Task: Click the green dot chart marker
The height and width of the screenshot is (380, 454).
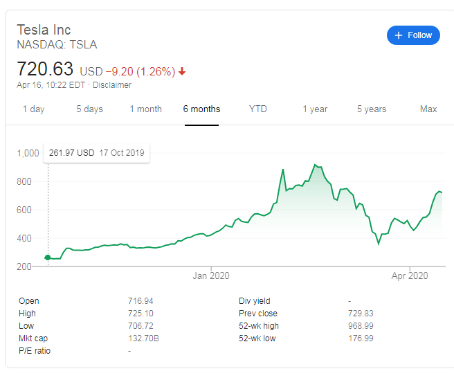Action: pyautogui.click(x=48, y=257)
